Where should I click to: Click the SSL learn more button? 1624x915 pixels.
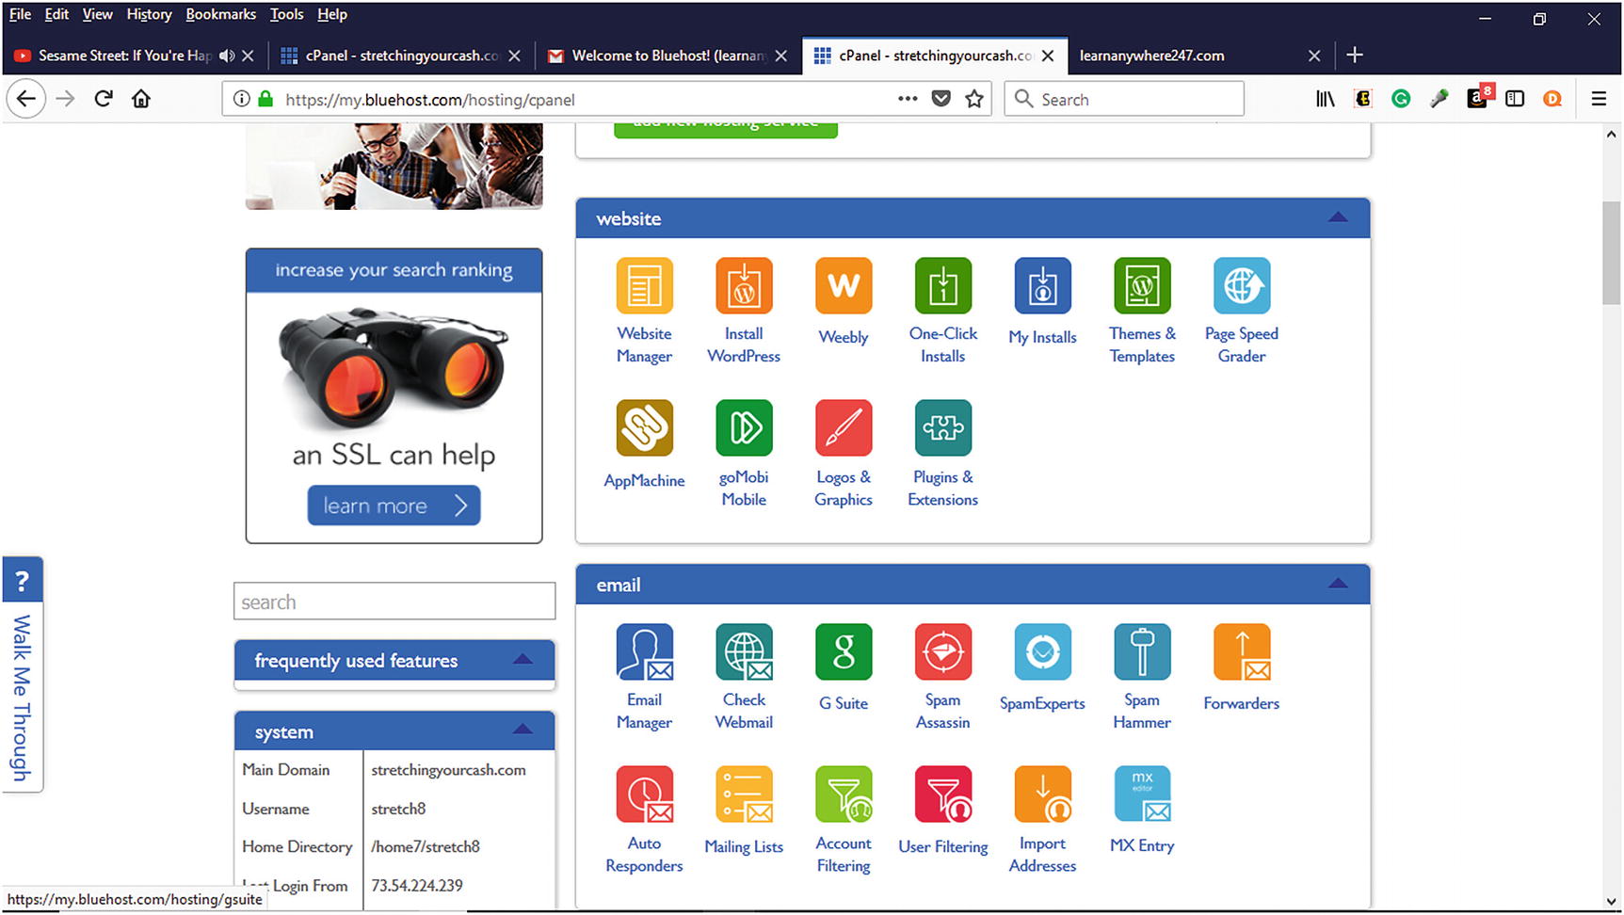(x=394, y=506)
